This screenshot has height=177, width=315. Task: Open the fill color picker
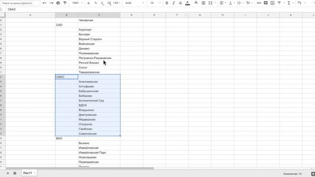pyautogui.click(x=196, y=3)
